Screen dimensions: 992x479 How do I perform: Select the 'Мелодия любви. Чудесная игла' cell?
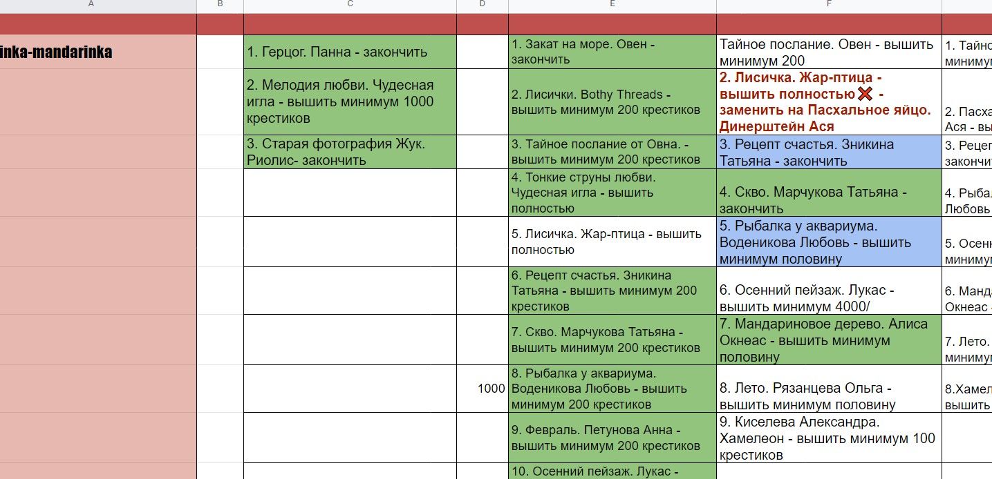click(350, 101)
